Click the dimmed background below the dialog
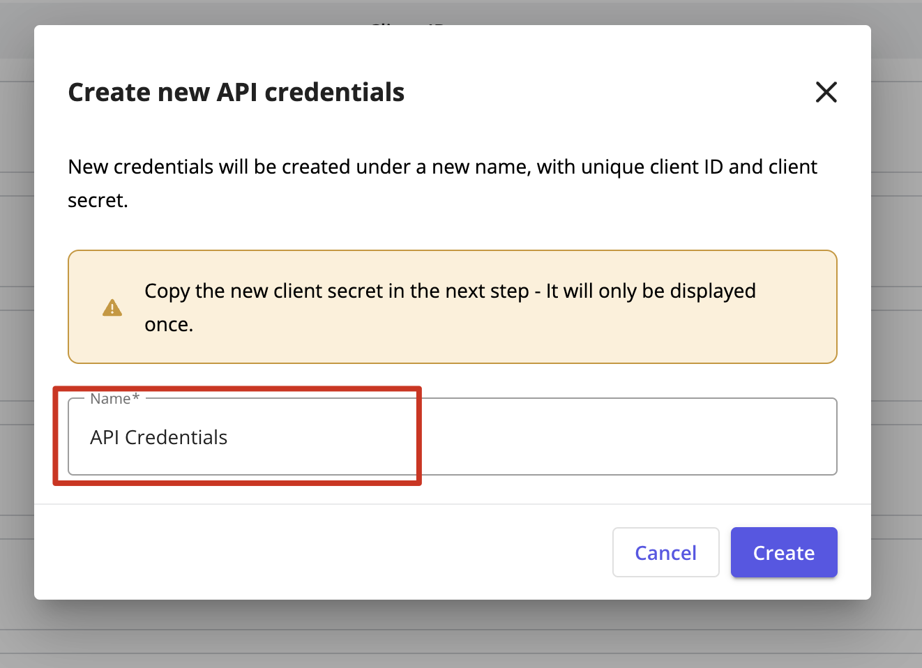This screenshot has height=668, width=922. (x=460, y=634)
